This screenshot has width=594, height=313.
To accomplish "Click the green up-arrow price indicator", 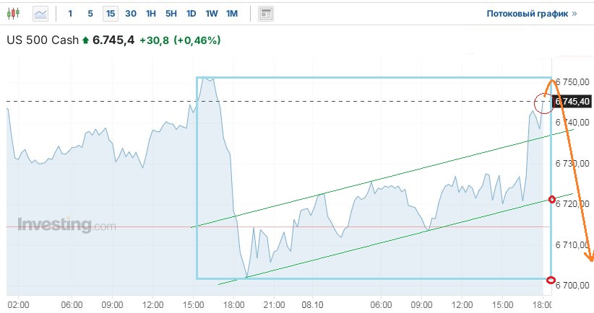I will [x=86, y=40].
